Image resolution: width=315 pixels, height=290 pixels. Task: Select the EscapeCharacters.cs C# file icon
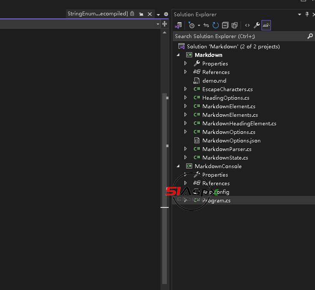click(x=197, y=89)
